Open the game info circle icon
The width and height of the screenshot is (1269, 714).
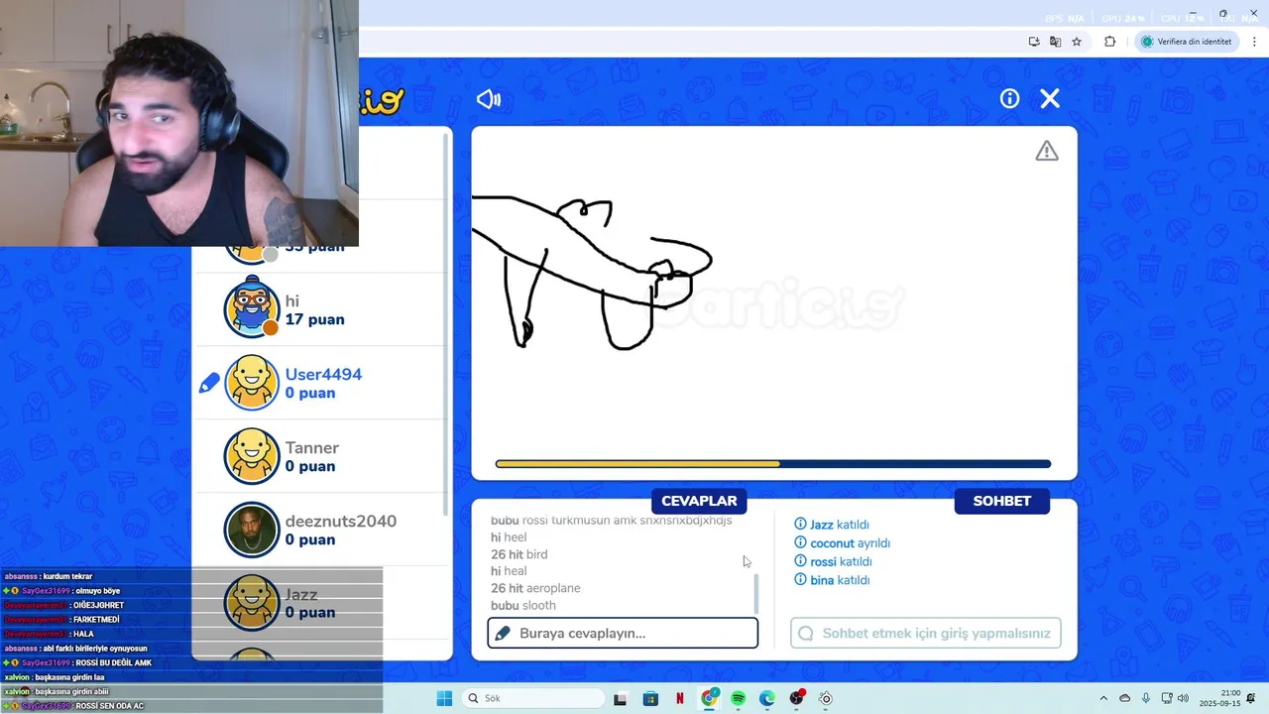[x=1009, y=98]
